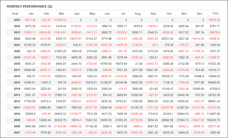Click the 2011 May value -33337.76

pyautogui.click(x=90, y=108)
